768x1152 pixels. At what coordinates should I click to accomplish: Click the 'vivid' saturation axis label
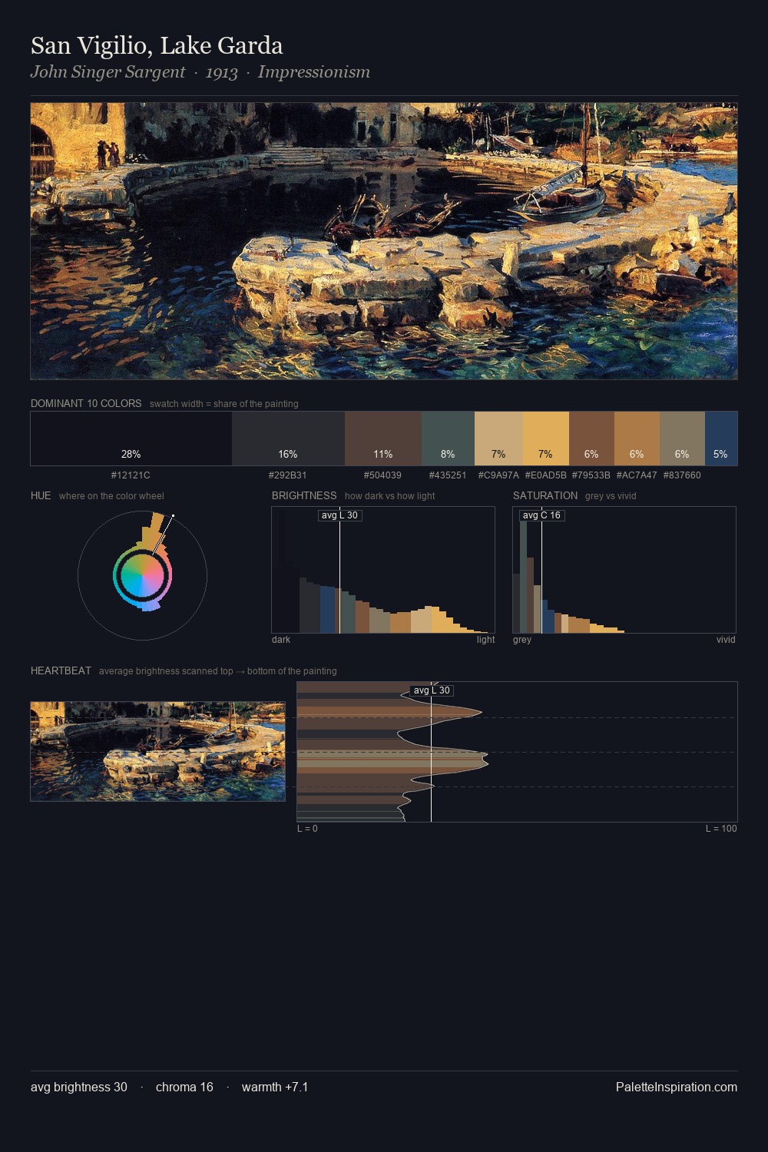(x=726, y=640)
